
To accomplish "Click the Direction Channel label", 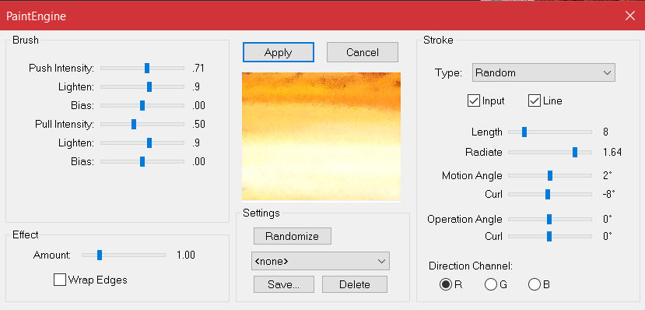I will pyautogui.click(x=471, y=266).
